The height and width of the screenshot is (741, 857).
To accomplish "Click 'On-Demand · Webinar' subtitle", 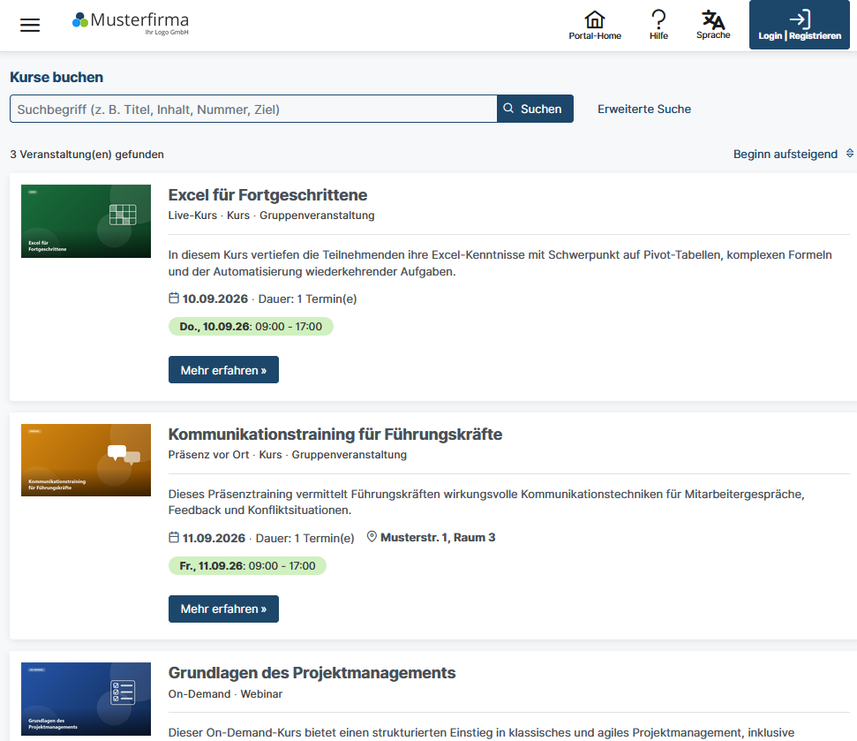I will (225, 694).
